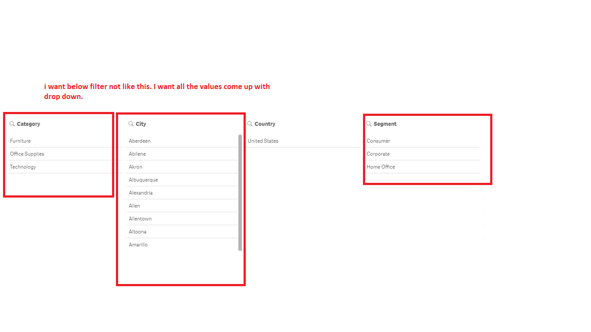591x332 pixels.
Task: Select Office Supplies category value
Action: (27, 154)
